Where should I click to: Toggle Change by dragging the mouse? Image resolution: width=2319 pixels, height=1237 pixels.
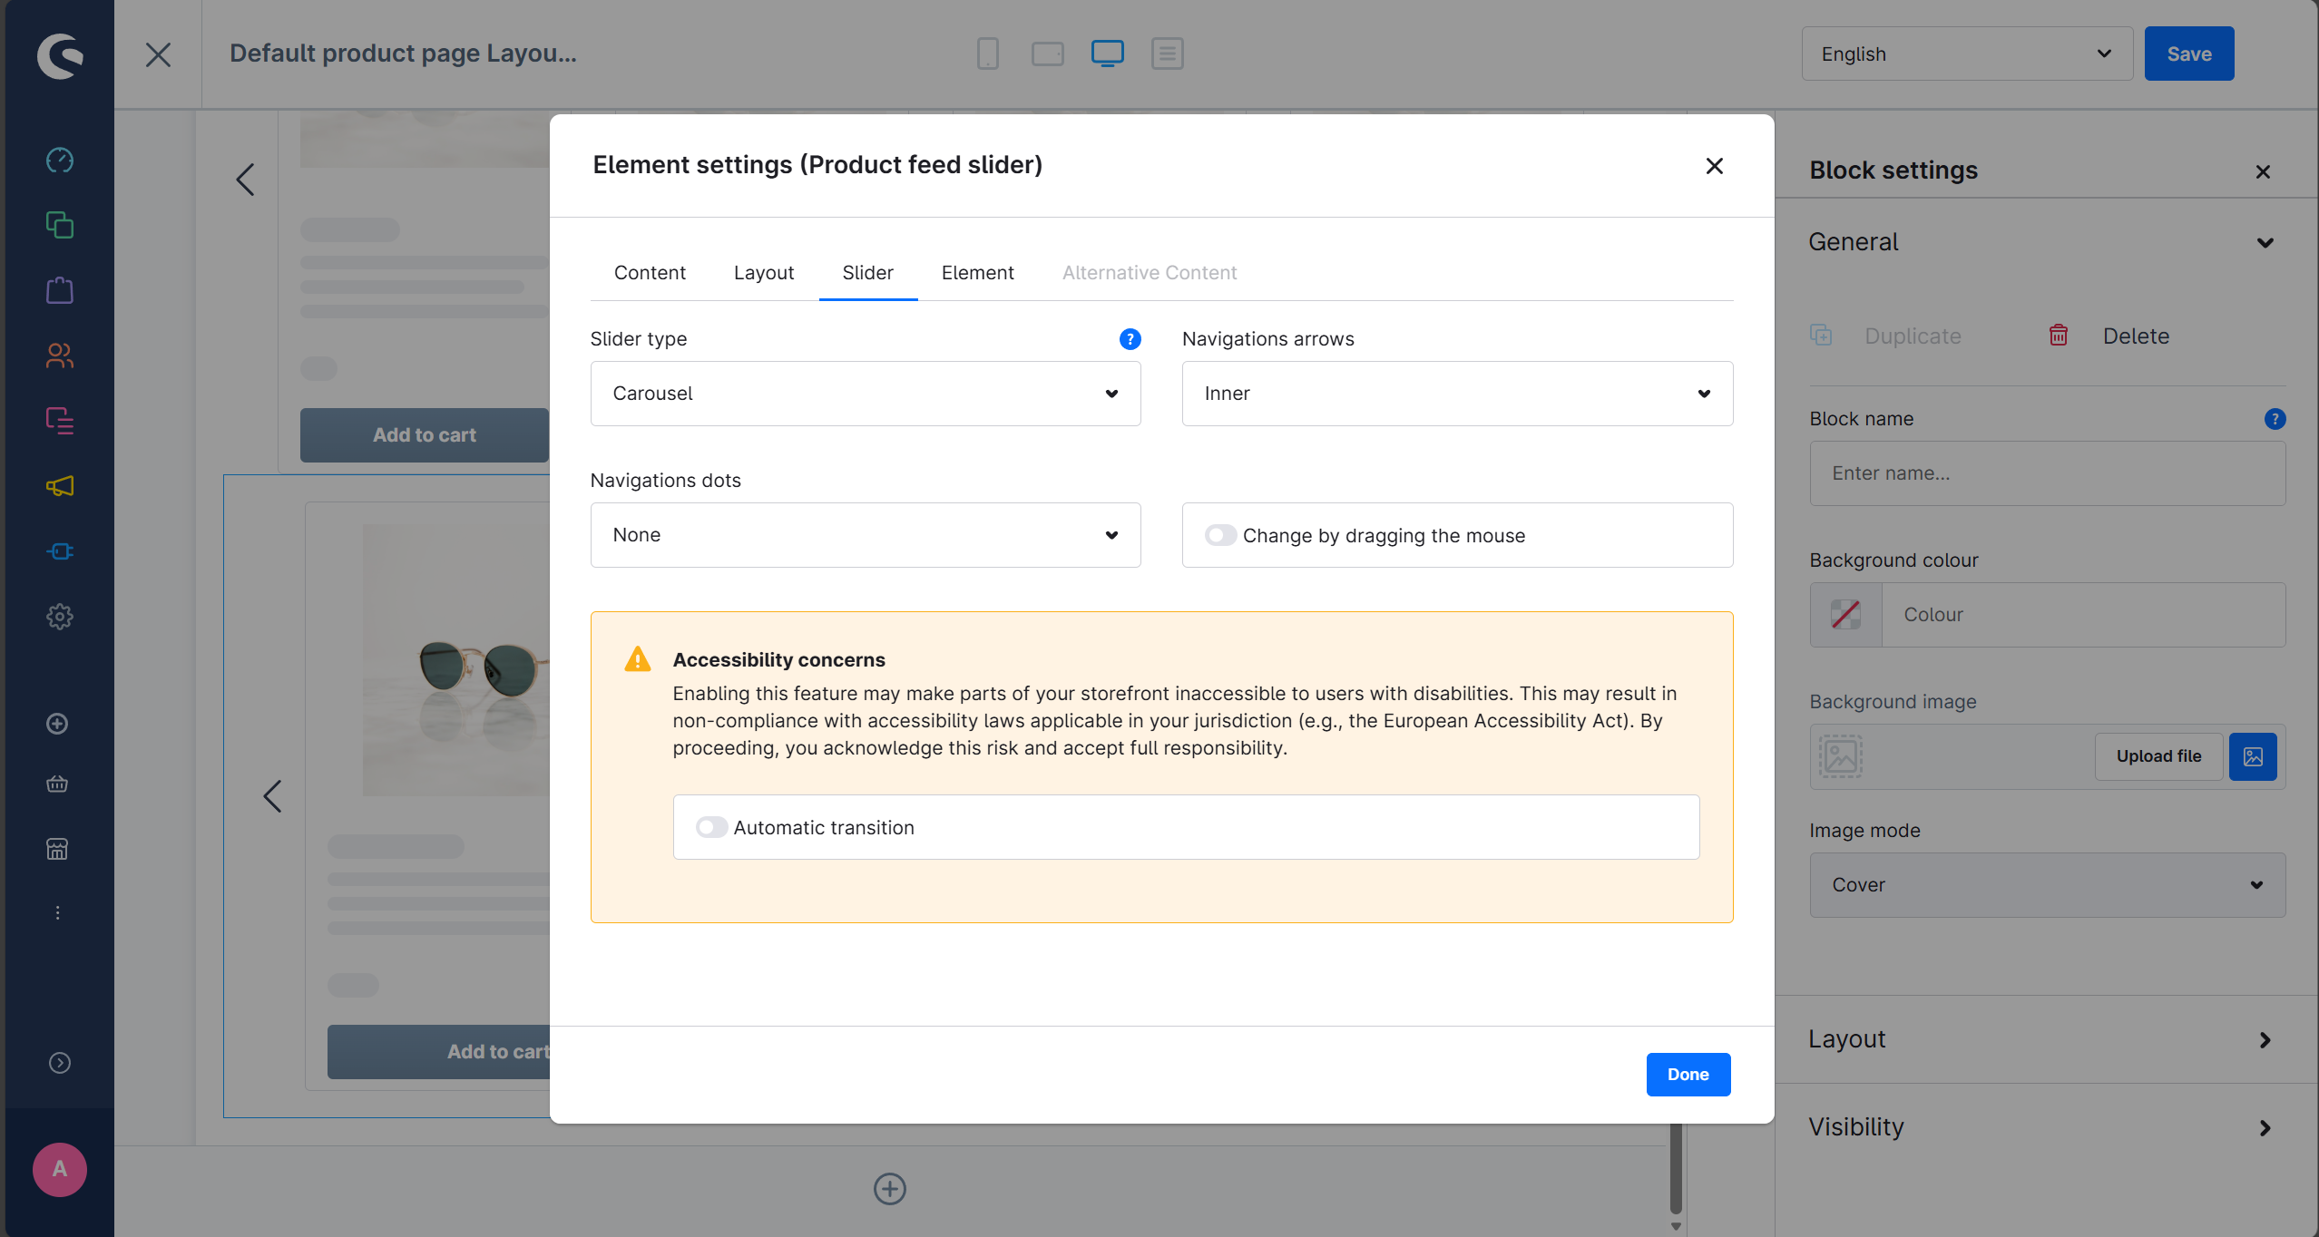(1220, 535)
